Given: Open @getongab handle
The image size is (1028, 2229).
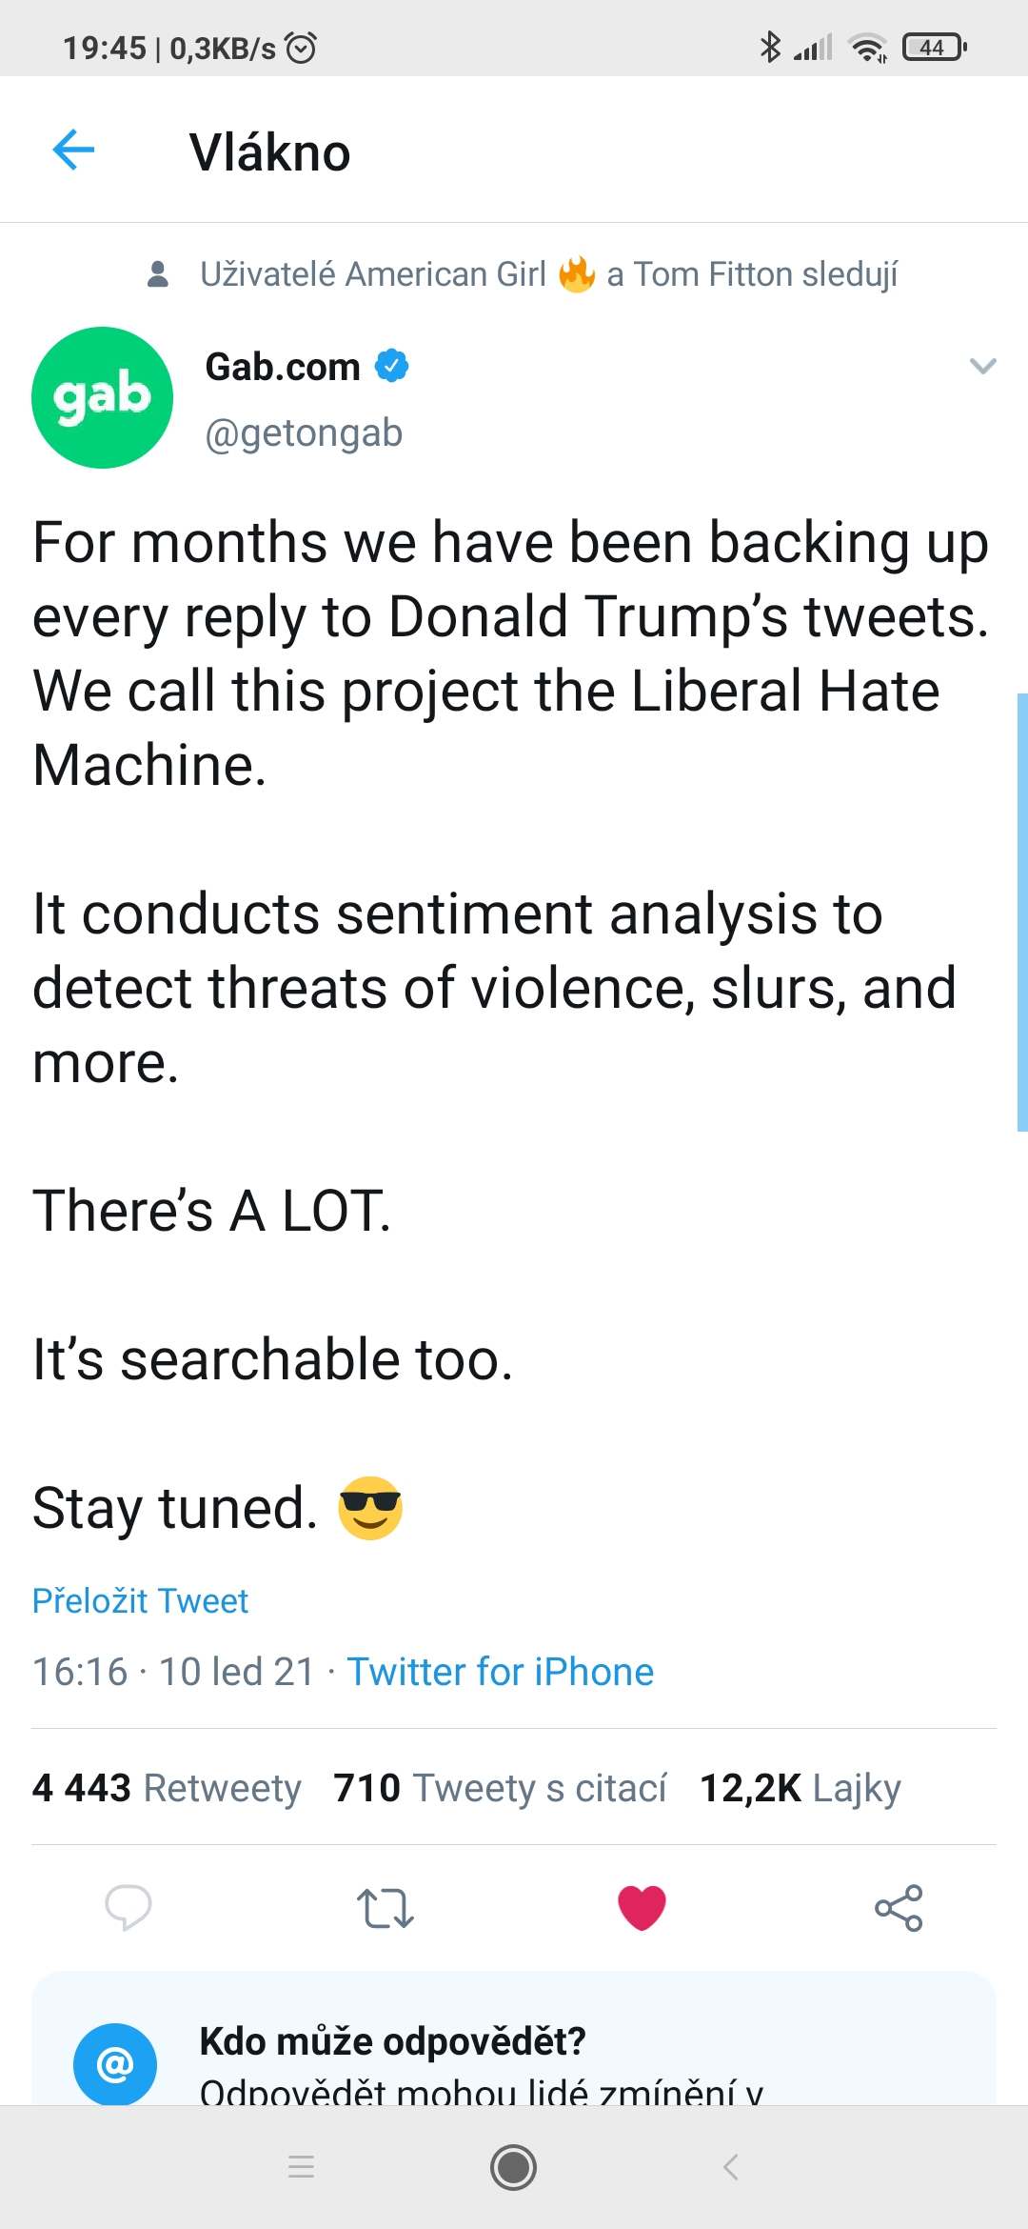Looking at the screenshot, I should (x=304, y=433).
